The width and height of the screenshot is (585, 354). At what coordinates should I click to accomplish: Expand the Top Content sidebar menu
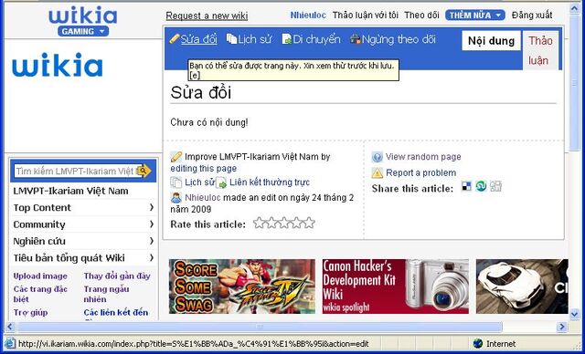click(84, 208)
